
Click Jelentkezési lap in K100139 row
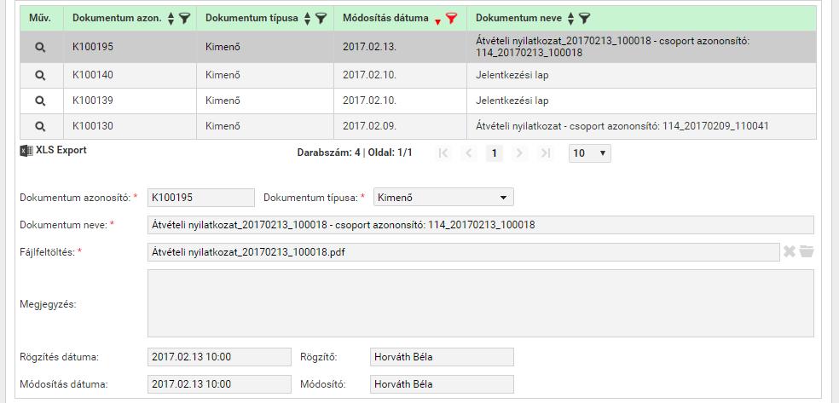tap(512, 101)
